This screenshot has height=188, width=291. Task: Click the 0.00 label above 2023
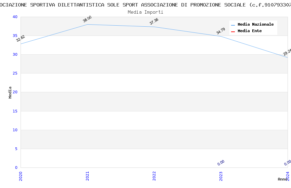(221, 163)
